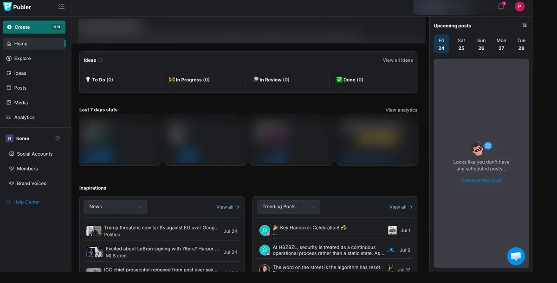Viewport: 557px width, 283px height.
Task: Expand the Trending Posts dropdown
Action: pos(288,207)
